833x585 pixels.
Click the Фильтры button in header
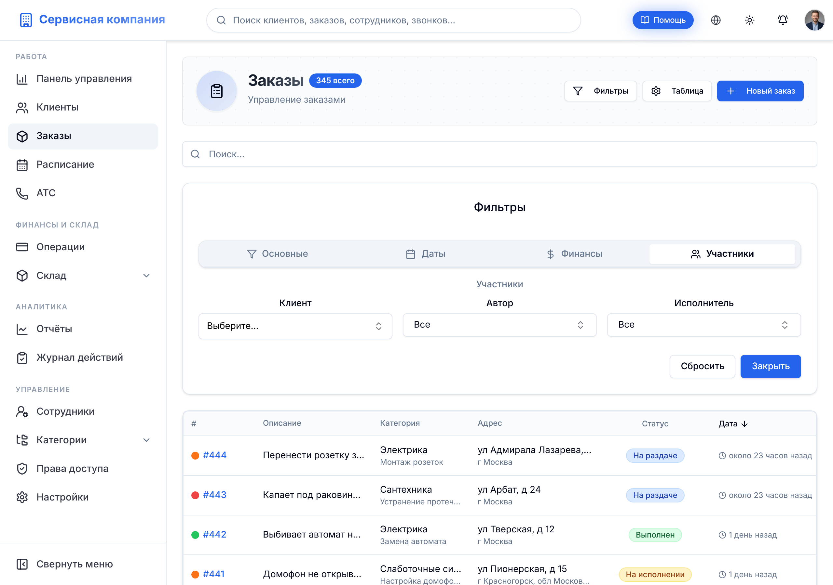tap(600, 91)
